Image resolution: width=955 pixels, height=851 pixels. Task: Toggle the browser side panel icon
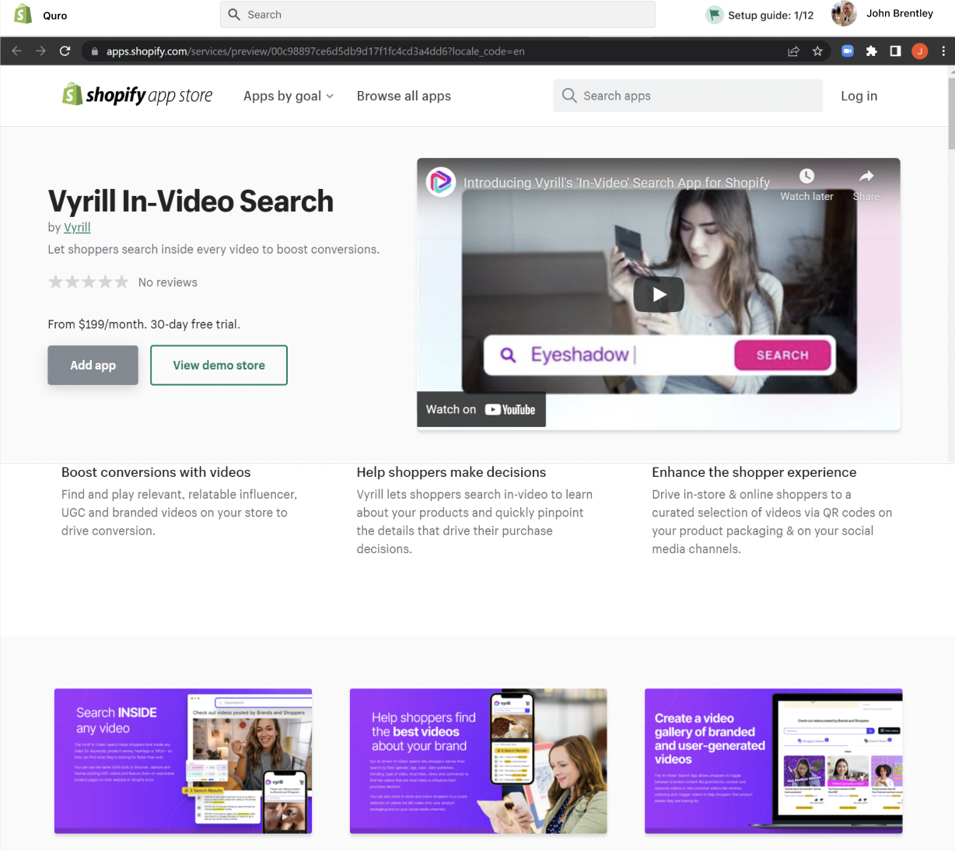click(895, 51)
